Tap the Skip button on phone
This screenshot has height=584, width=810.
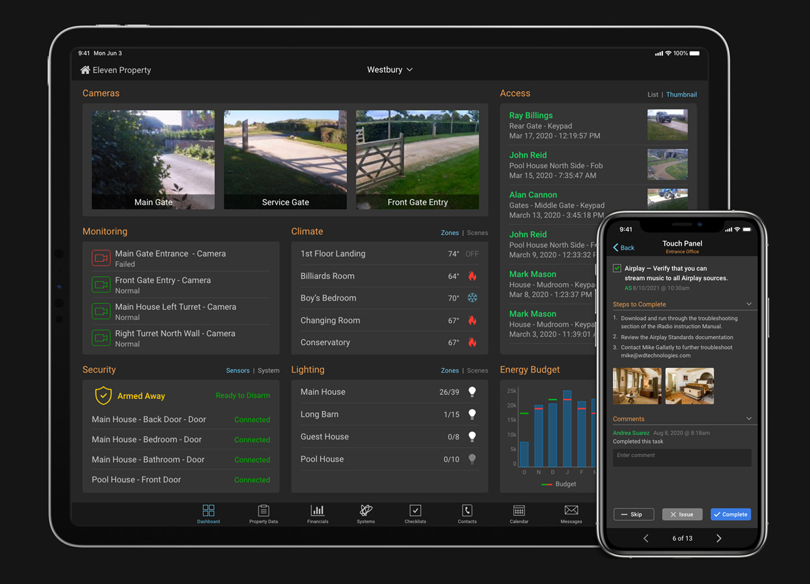(x=634, y=514)
